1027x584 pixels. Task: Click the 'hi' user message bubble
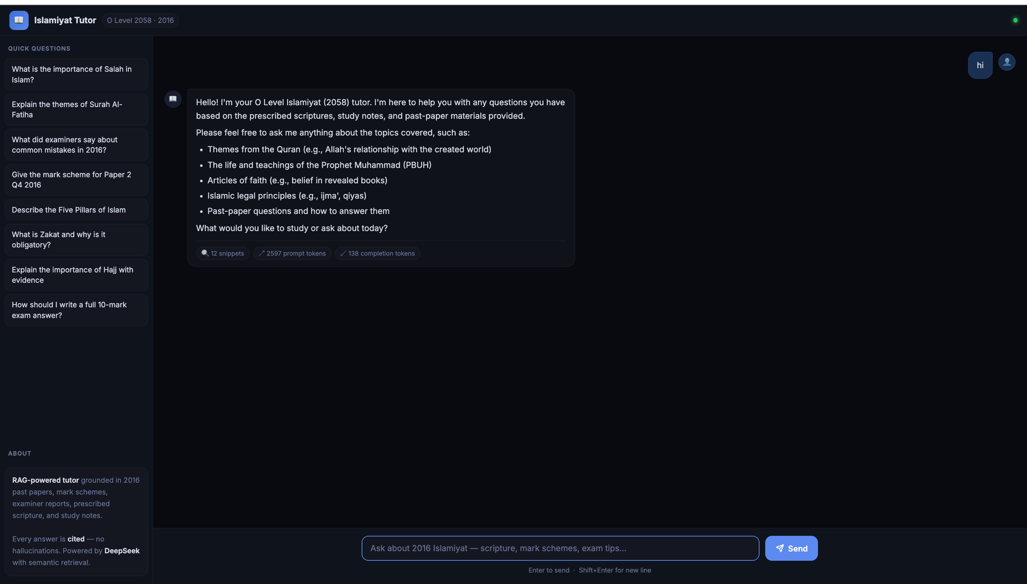pyautogui.click(x=980, y=65)
